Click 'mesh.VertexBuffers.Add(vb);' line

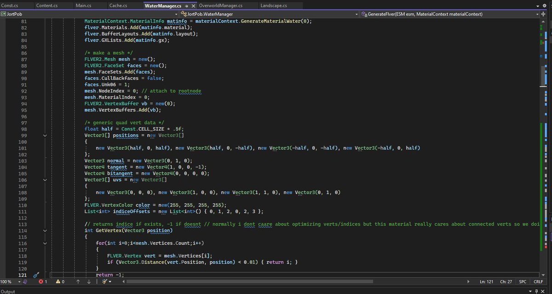point(123,110)
